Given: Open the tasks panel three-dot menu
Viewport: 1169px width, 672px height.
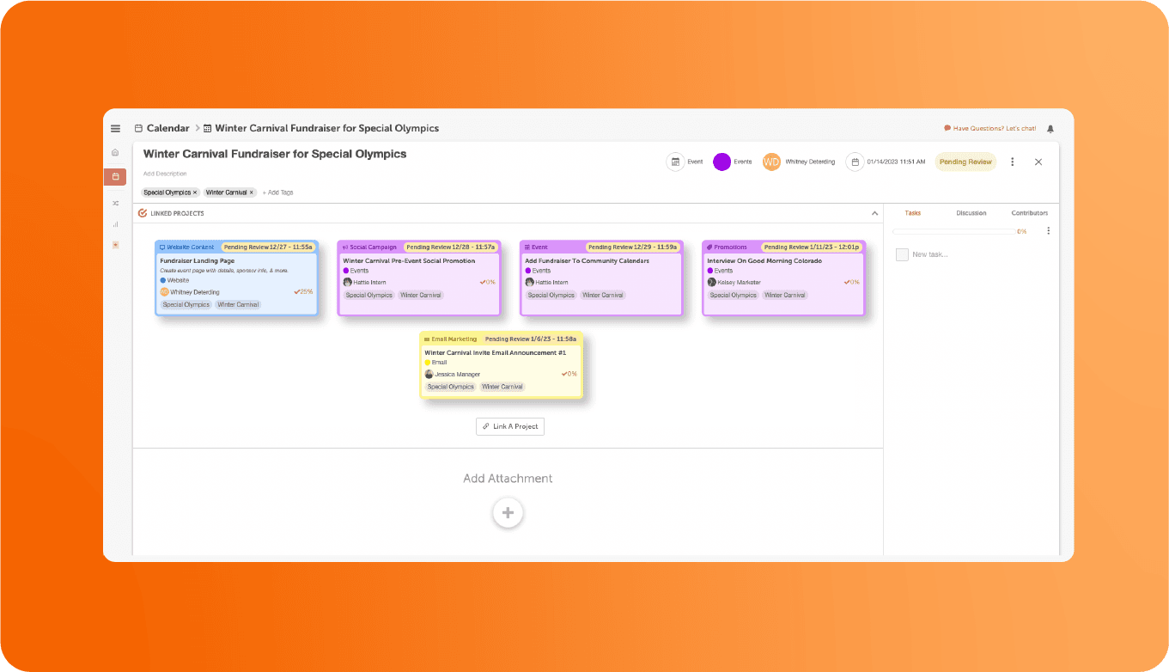Looking at the screenshot, I should pyautogui.click(x=1048, y=231).
